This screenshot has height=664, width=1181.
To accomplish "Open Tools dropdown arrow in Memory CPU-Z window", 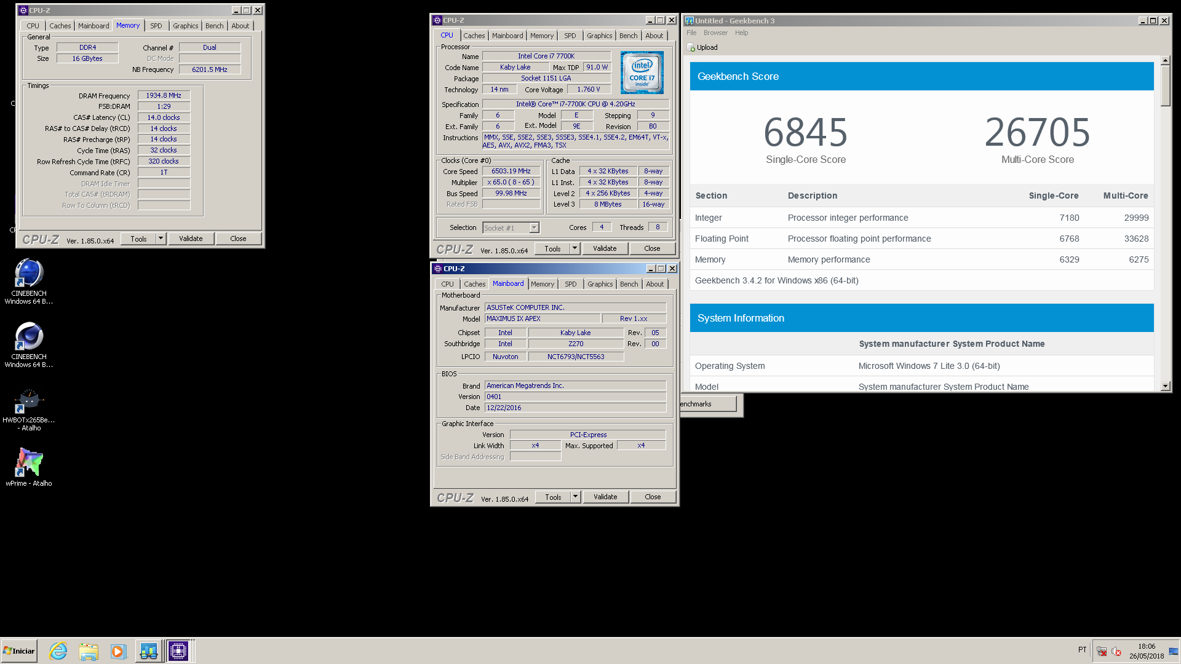I will pyautogui.click(x=161, y=239).
